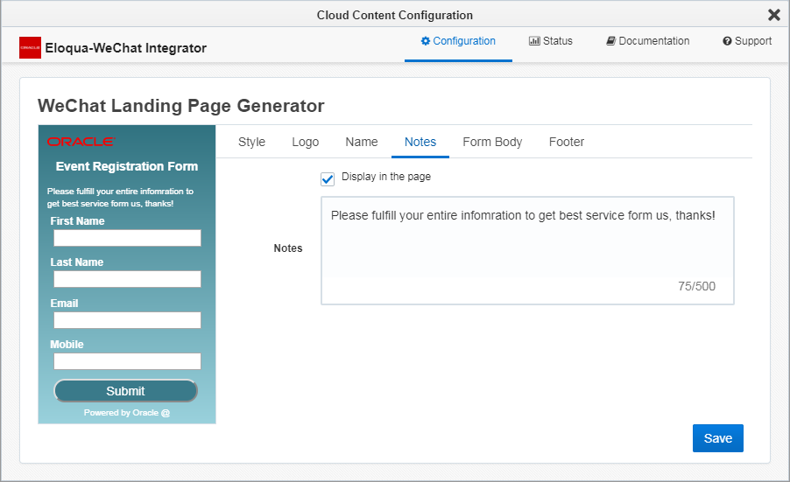Click the Configuration gear icon
The width and height of the screenshot is (790, 482).
click(x=426, y=41)
